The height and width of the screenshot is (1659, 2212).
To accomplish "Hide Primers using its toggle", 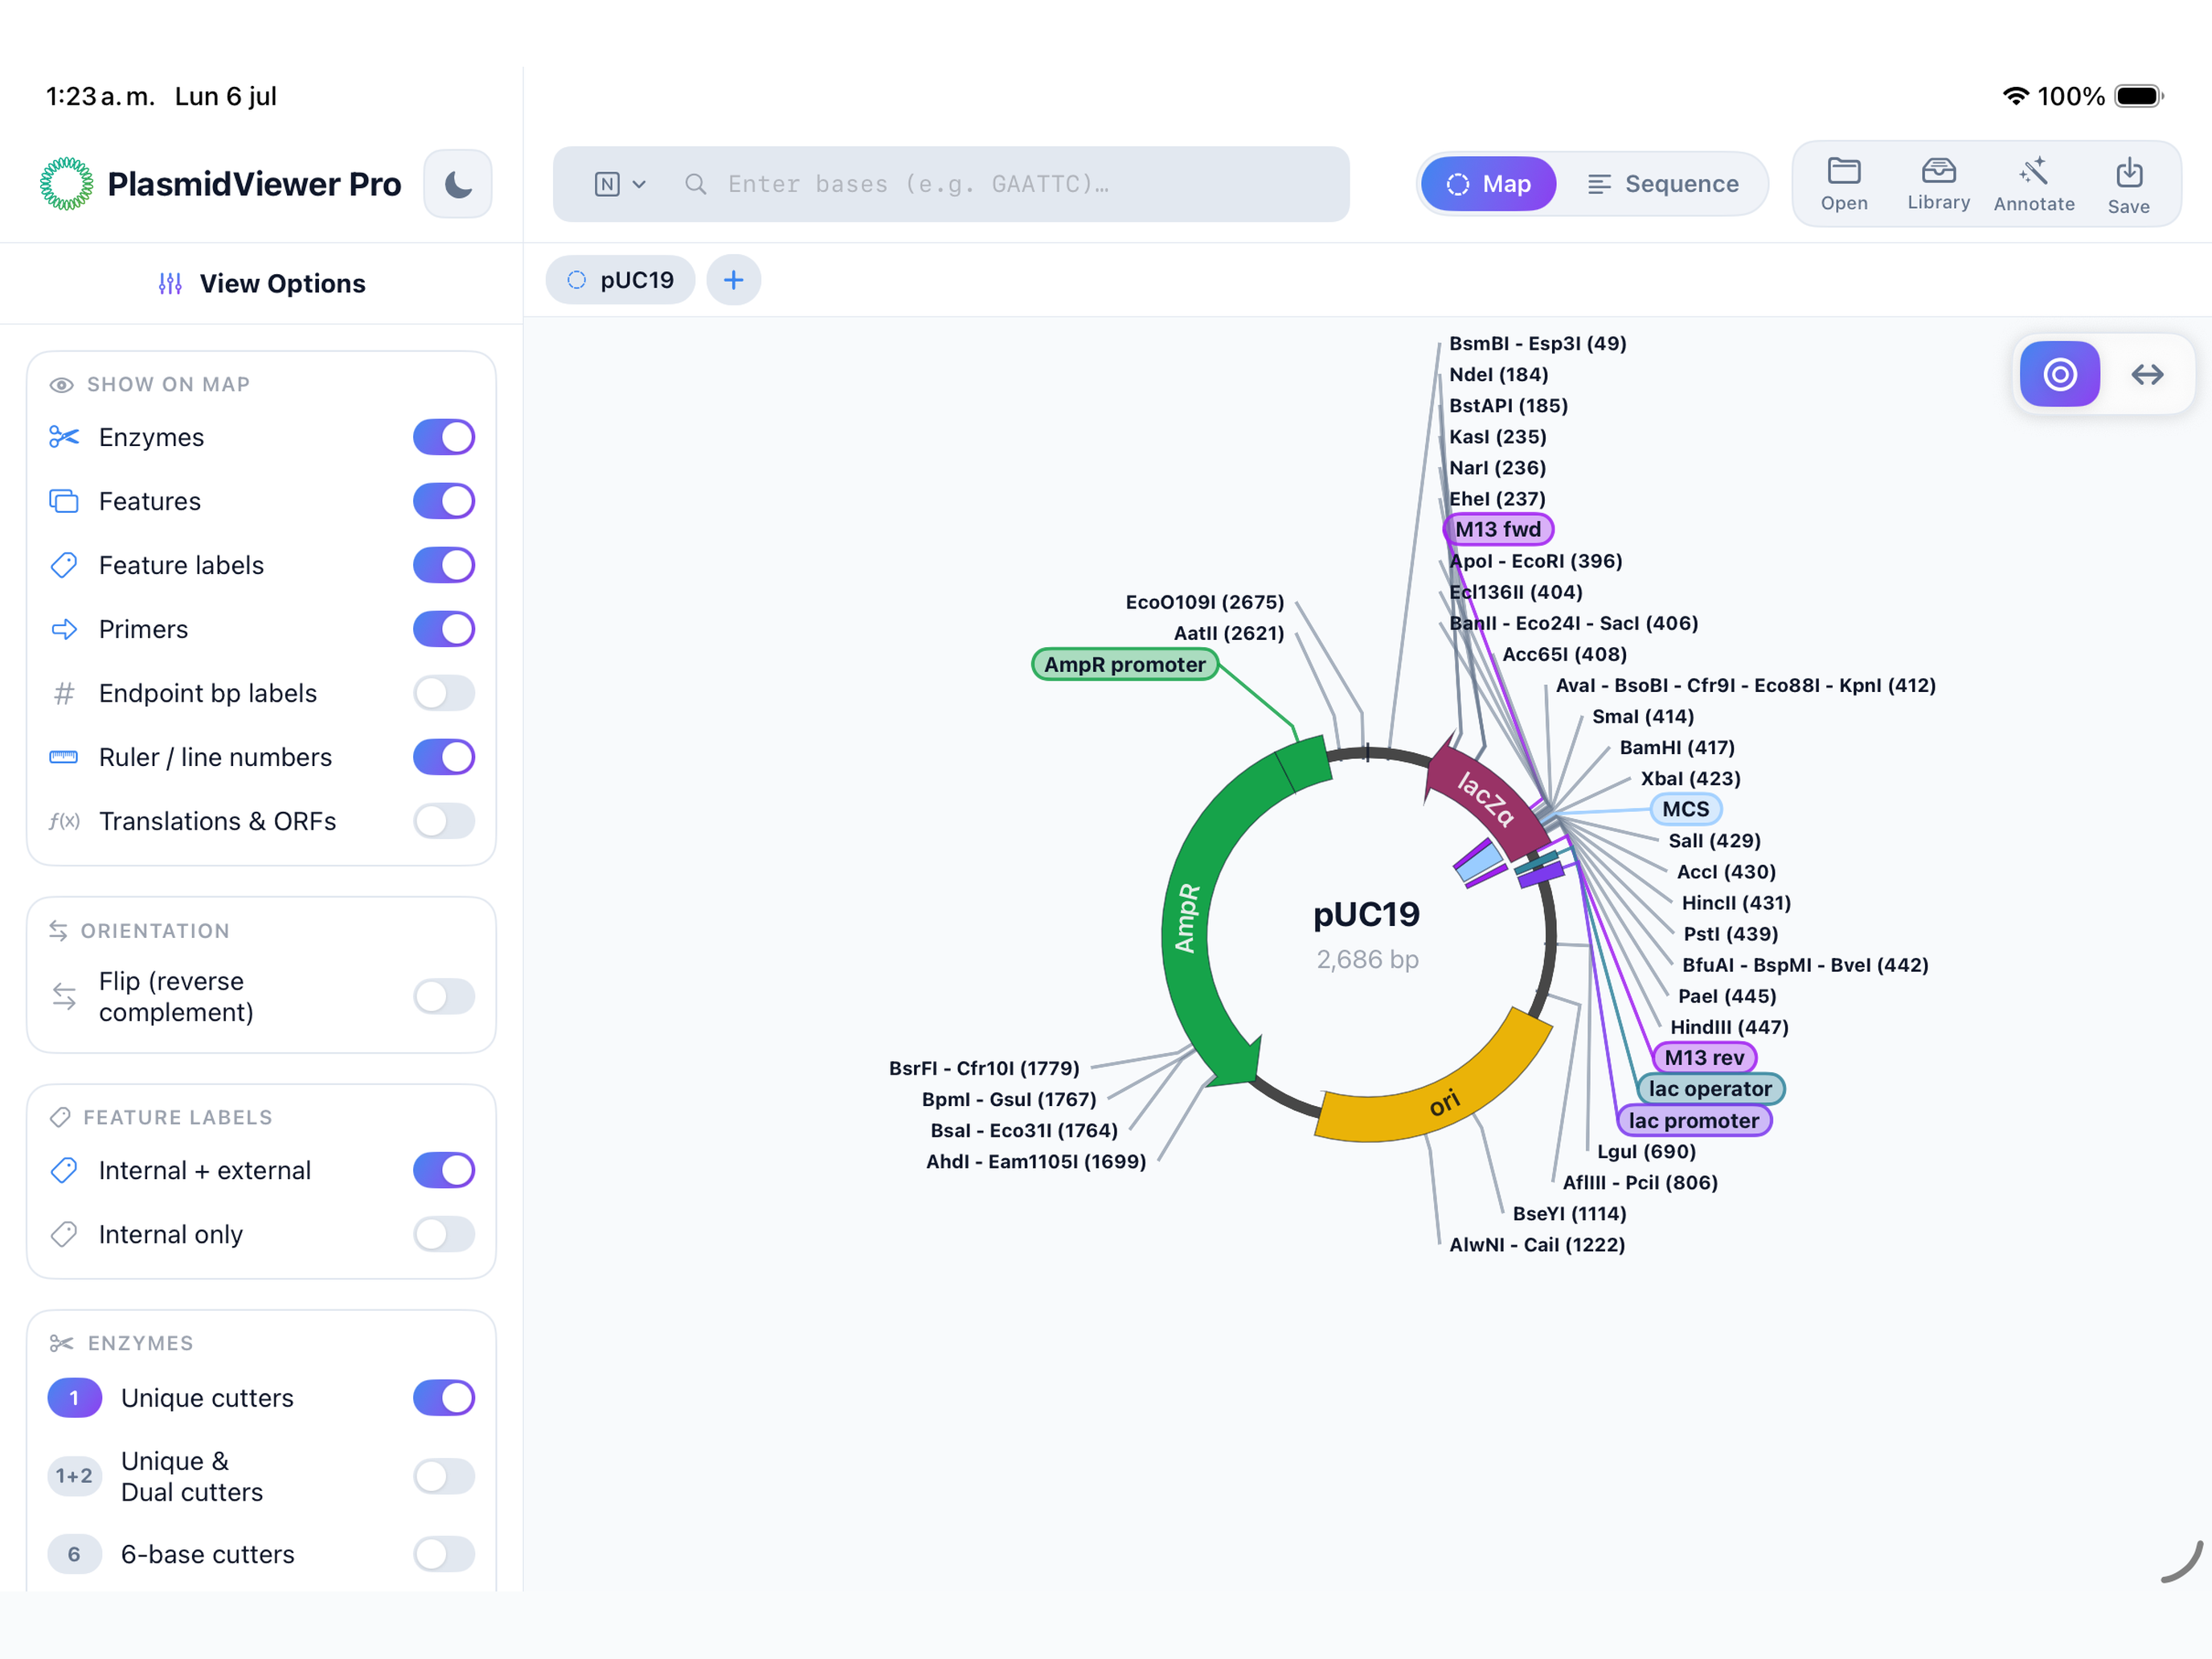I will click(x=444, y=629).
